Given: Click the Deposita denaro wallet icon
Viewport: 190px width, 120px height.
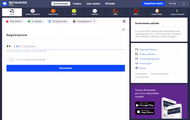Looking at the screenshot, I should click(137, 49).
